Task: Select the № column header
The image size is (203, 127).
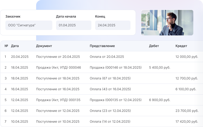Action: pyautogui.click(x=6, y=46)
